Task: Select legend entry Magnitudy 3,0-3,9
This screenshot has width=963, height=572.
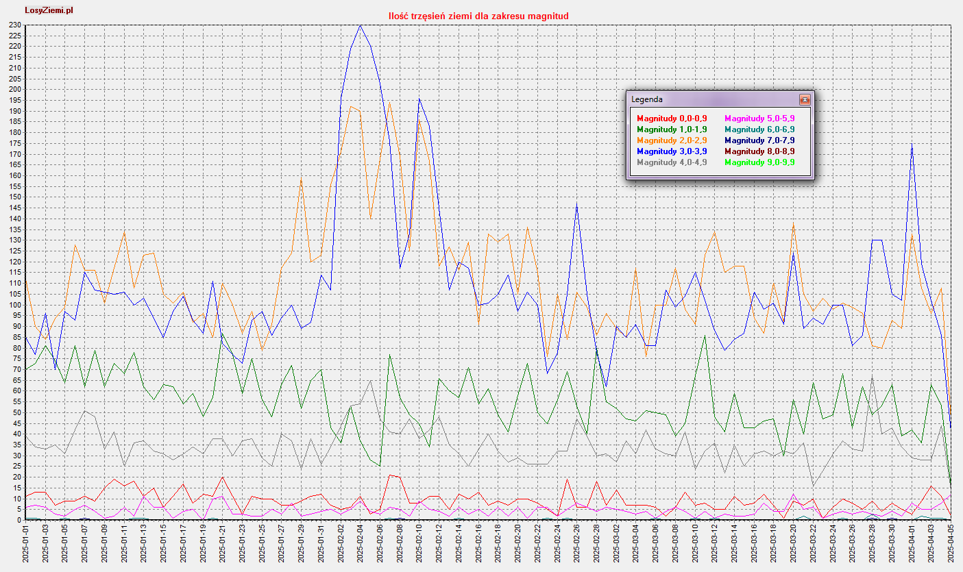Action: coord(671,151)
